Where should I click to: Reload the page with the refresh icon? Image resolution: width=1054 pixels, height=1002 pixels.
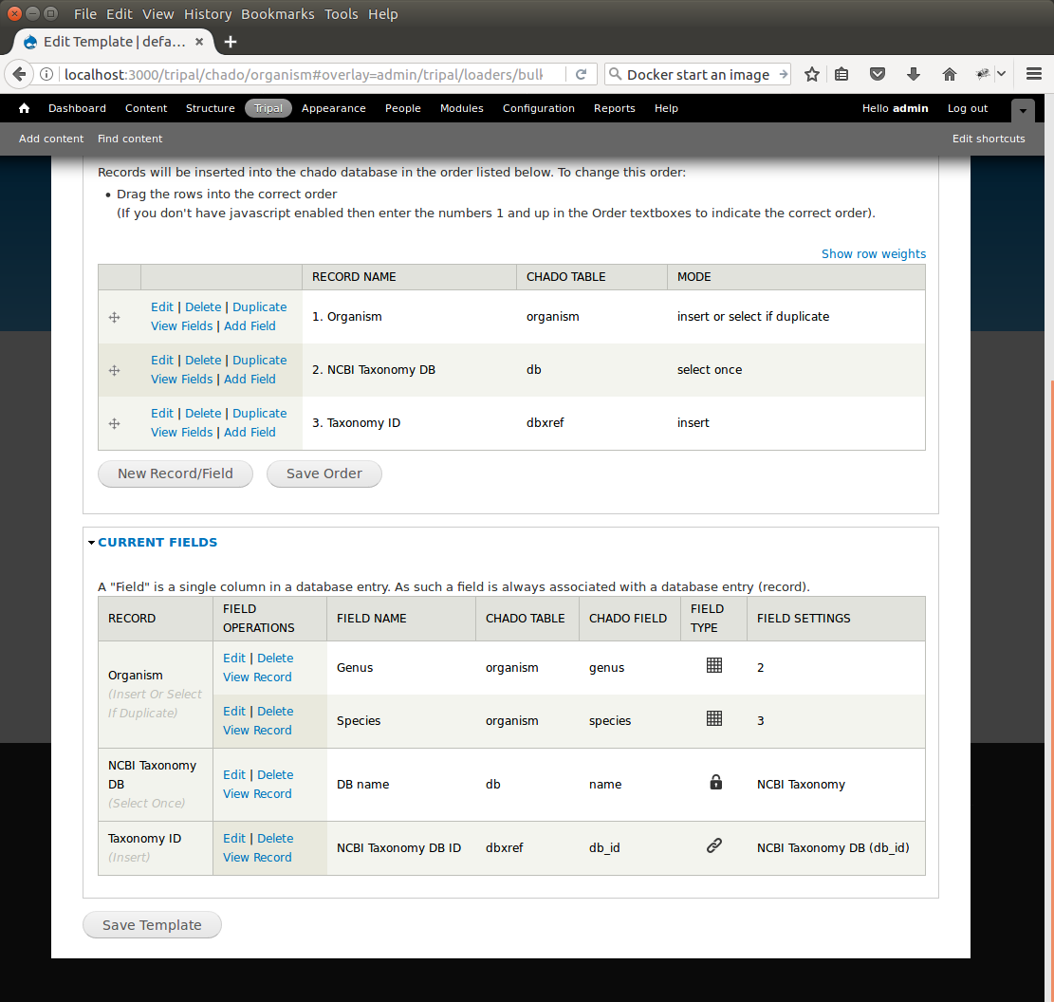582,74
